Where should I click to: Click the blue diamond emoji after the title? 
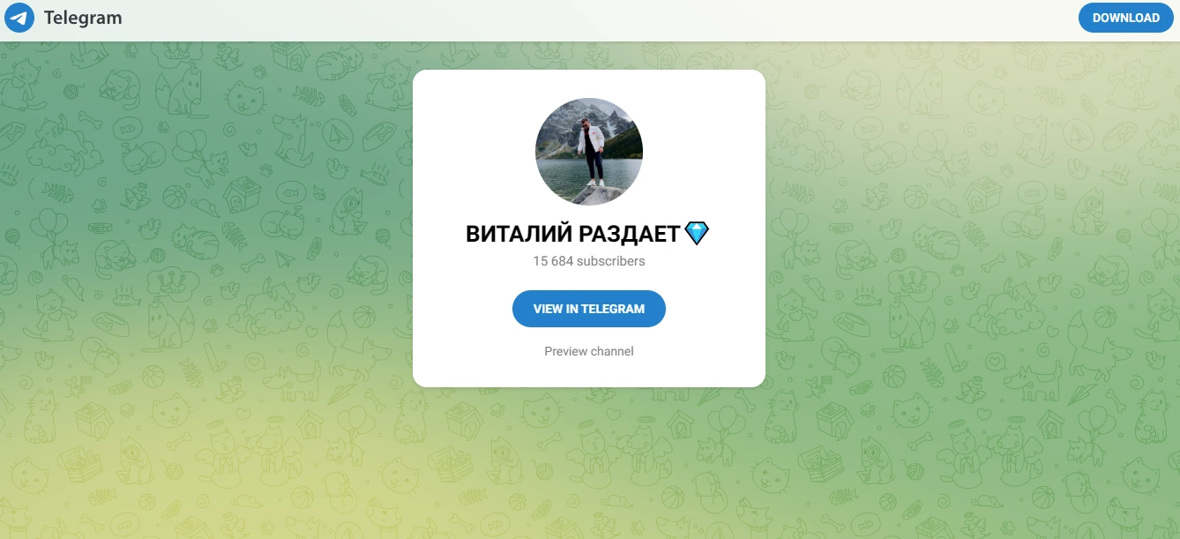pos(697,234)
